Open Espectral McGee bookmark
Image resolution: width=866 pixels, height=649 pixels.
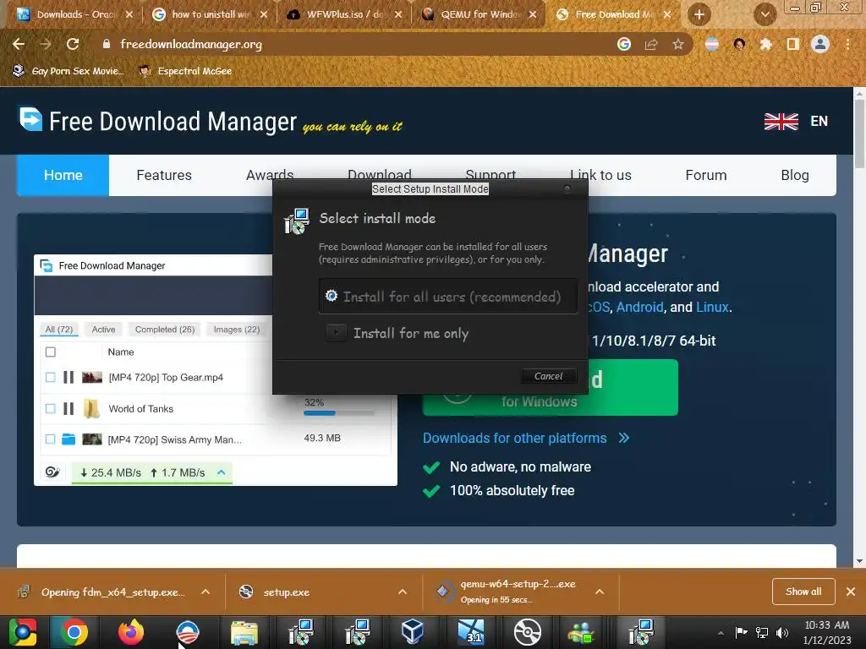point(185,71)
